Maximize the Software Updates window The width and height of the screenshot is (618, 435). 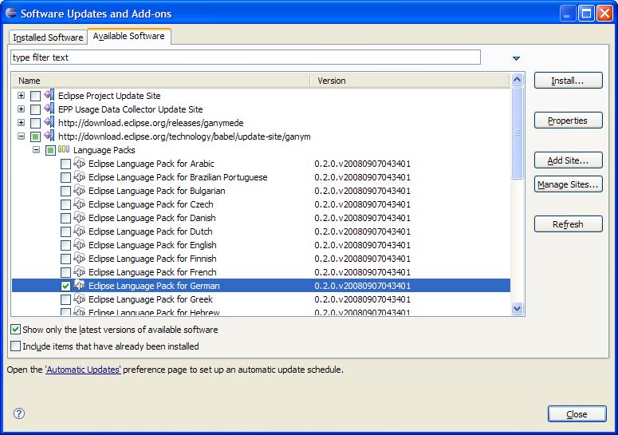coord(586,14)
